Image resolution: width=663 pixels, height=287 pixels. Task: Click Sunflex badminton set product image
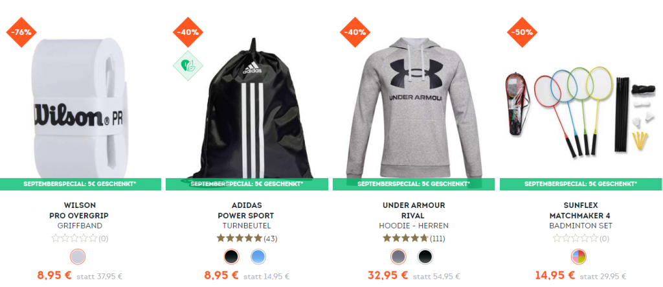point(581,112)
